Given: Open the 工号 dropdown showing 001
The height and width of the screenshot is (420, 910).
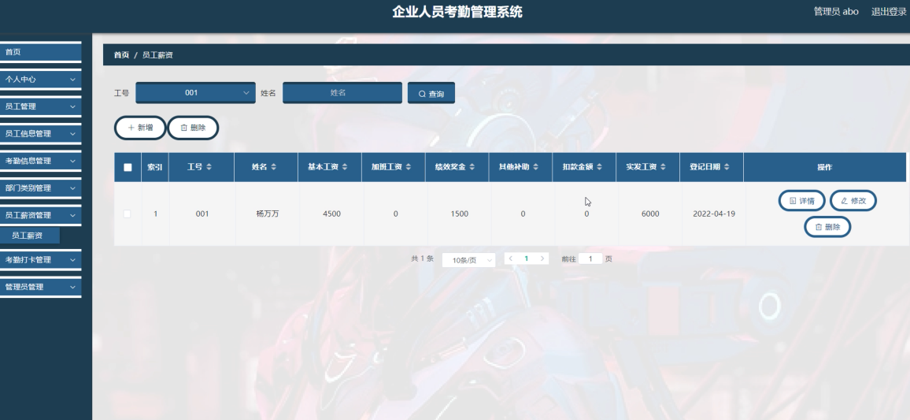Looking at the screenshot, I should [x=195, y=93].
